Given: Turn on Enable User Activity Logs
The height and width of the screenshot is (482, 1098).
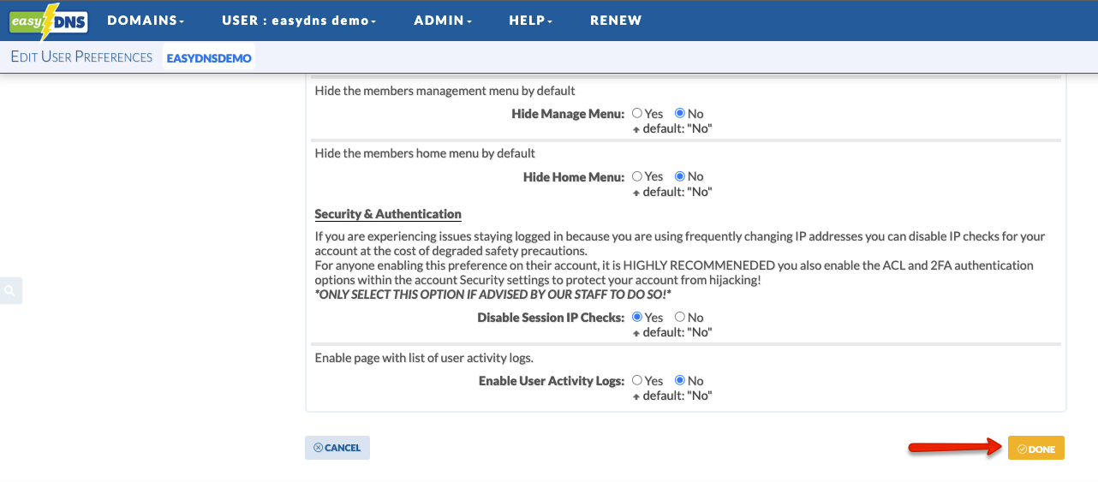Looking at the screenshot, I should point(637,380).
